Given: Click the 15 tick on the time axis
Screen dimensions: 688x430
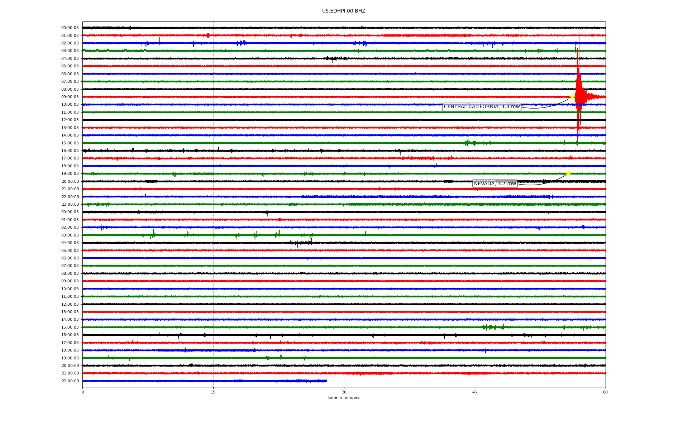Looking at the screenshot, I should 213,392.
